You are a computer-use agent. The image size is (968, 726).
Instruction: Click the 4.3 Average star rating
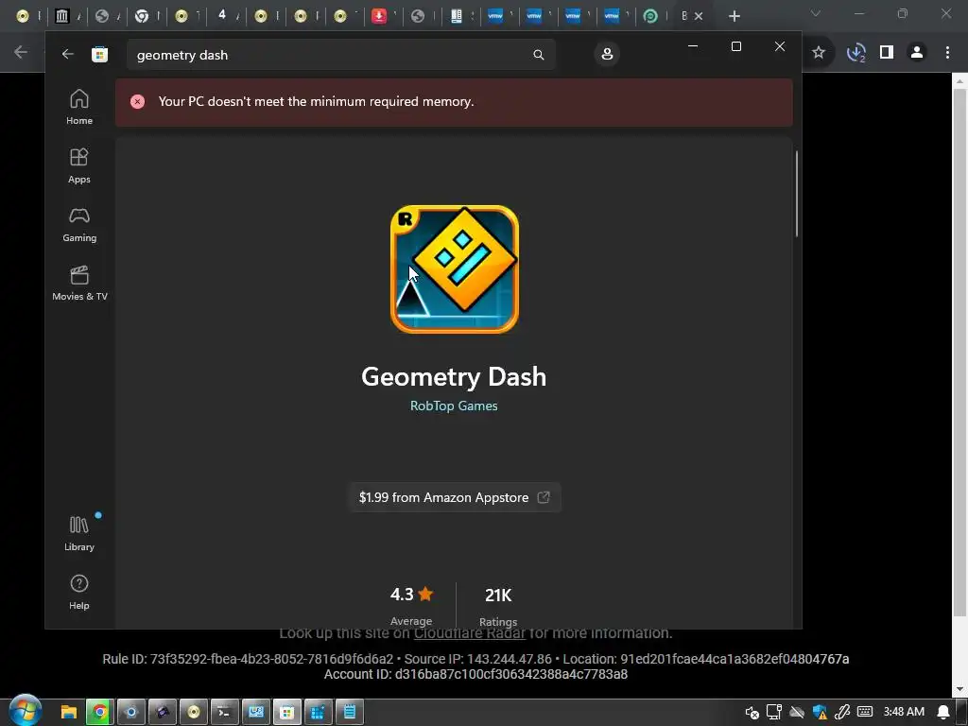click(x=411, y=605)
